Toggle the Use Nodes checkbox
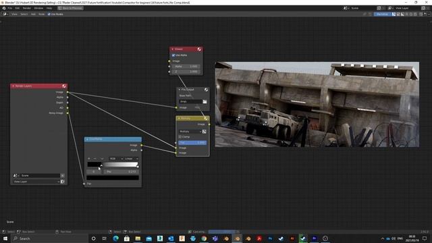432x243 pixels. [x=49, y=14]
